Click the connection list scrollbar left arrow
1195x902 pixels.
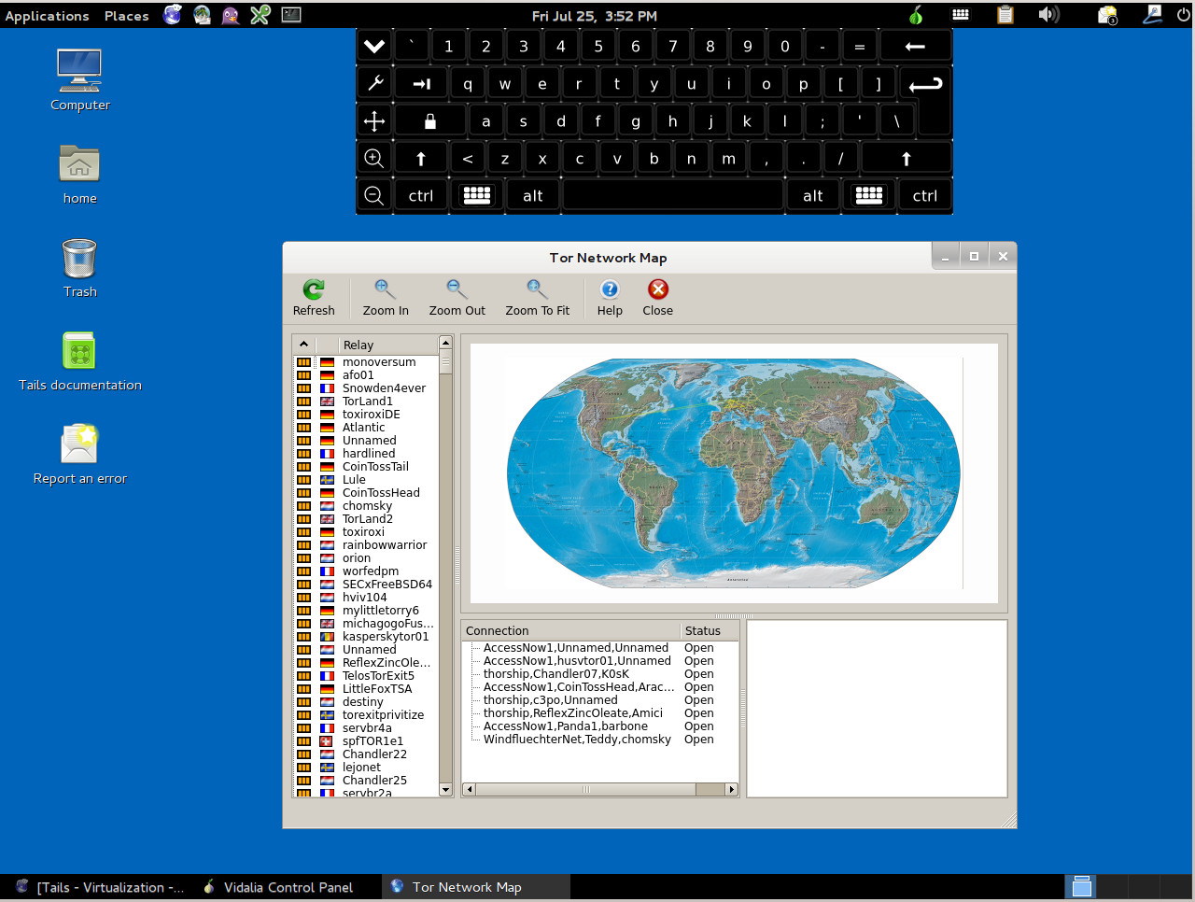470,789
